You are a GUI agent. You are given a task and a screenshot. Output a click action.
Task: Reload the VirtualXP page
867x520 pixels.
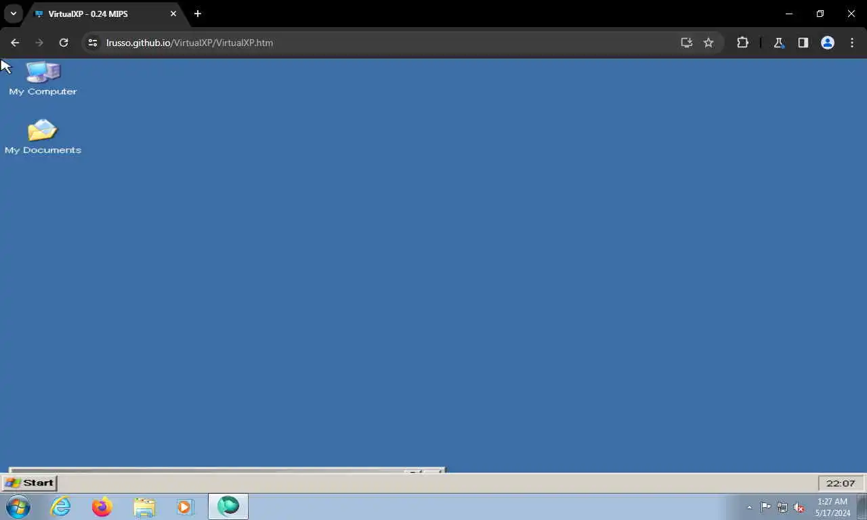click(64, 43)
